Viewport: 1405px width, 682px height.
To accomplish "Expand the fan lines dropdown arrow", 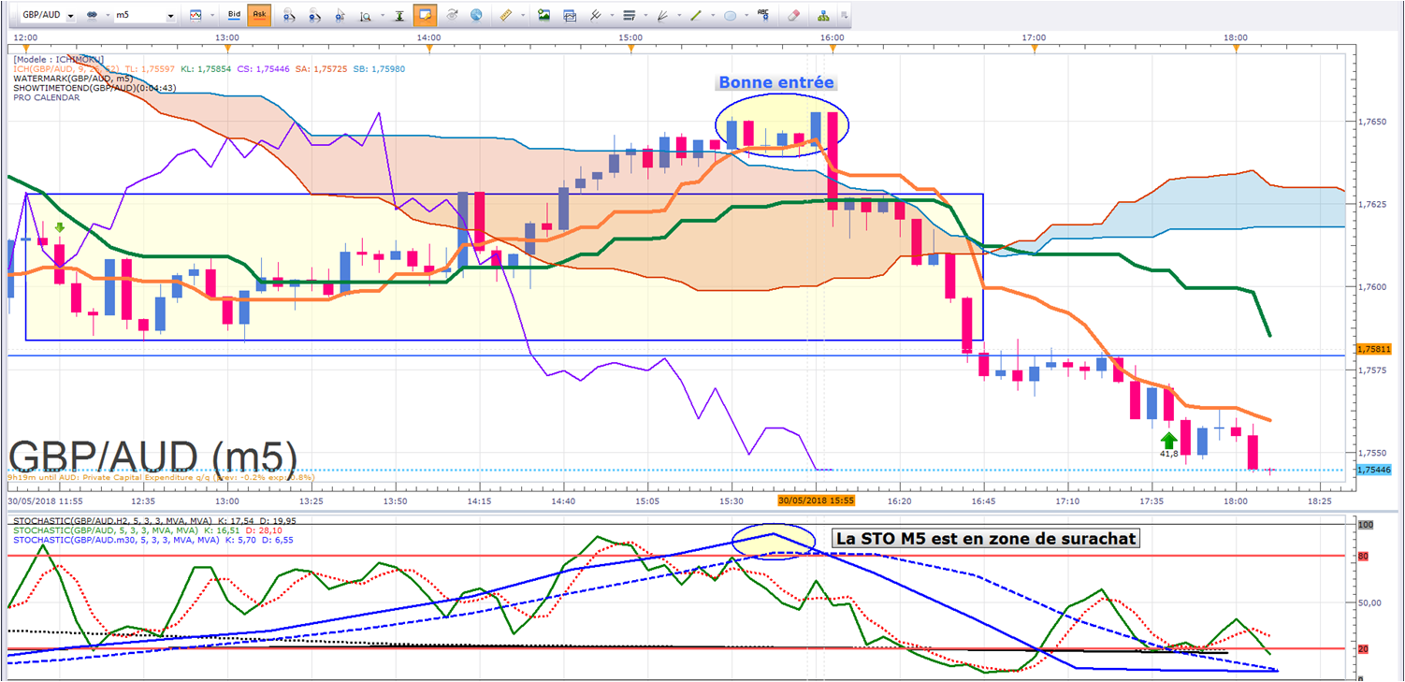I will pyautogui.click(x=678, y=16).
